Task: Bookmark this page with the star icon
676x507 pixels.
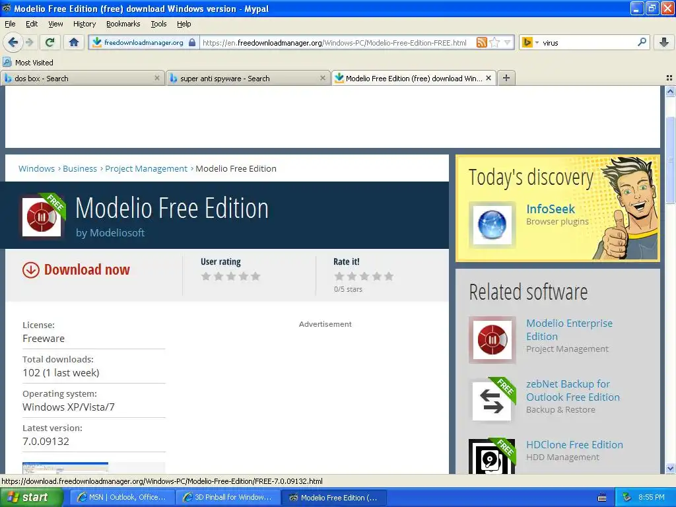Action: pos(494,42)
